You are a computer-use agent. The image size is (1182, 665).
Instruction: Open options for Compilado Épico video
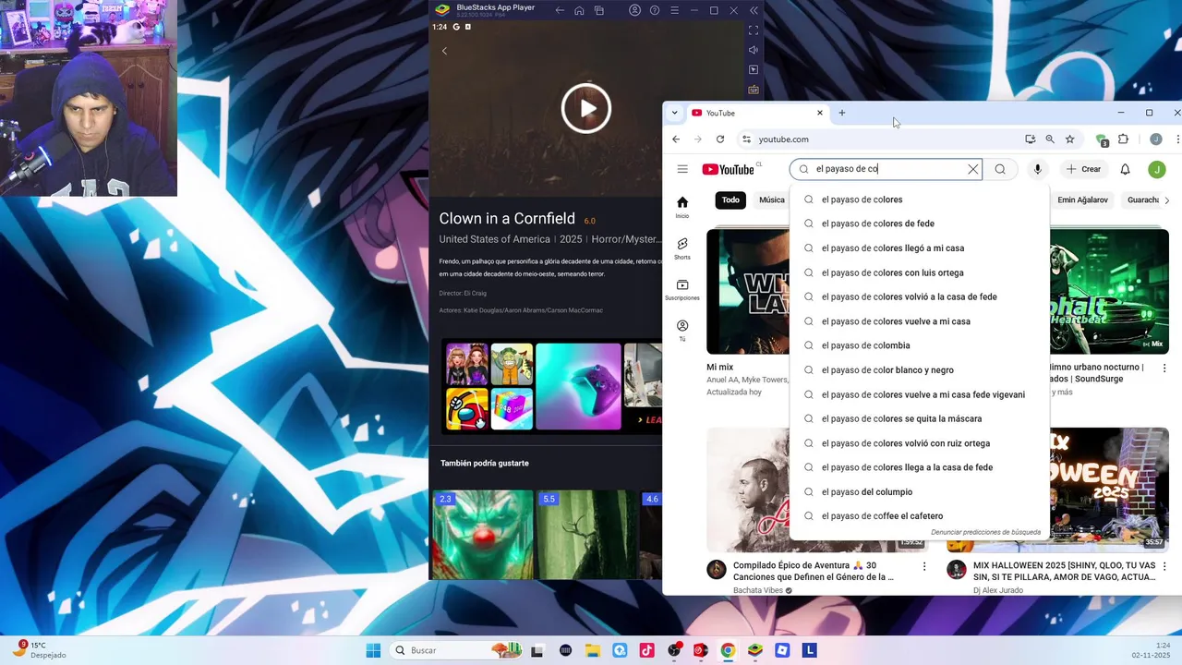[x=924, y=566]
